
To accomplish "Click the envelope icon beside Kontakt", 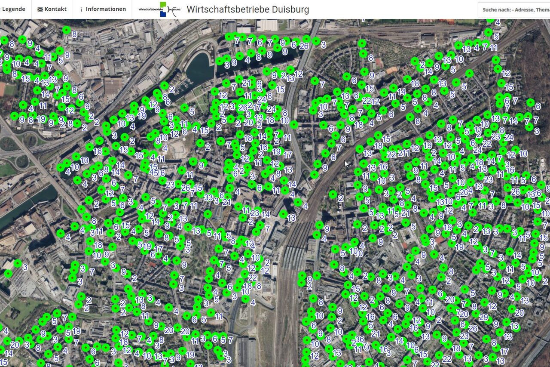I will pos(40,9).
